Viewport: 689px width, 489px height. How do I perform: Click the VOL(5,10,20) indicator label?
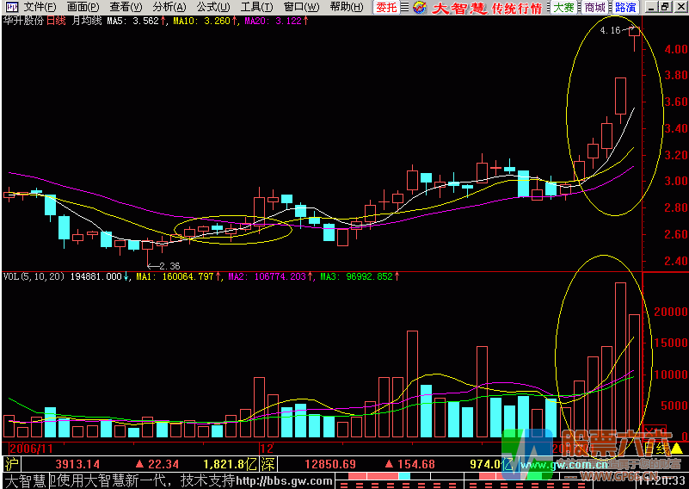34,276
